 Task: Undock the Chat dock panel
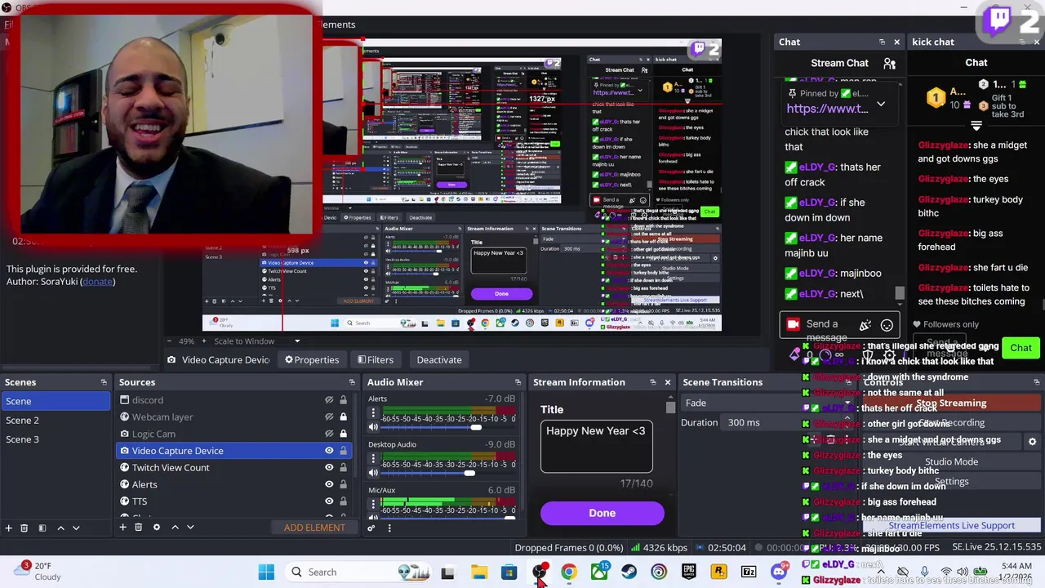click(882, 42)
